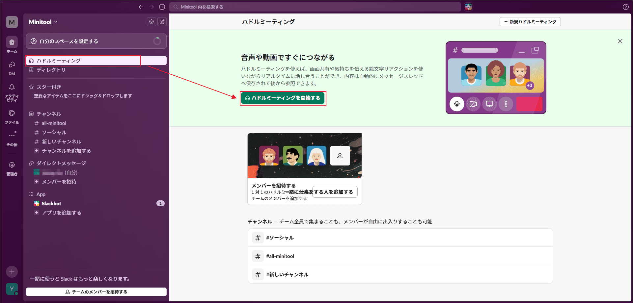Open #all-minitool row in channel list
Image resolution: width=633 pixels, height=303 pixels.
point(400,256)
